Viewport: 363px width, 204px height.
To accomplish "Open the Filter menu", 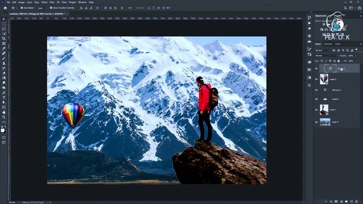I will 52,2.
